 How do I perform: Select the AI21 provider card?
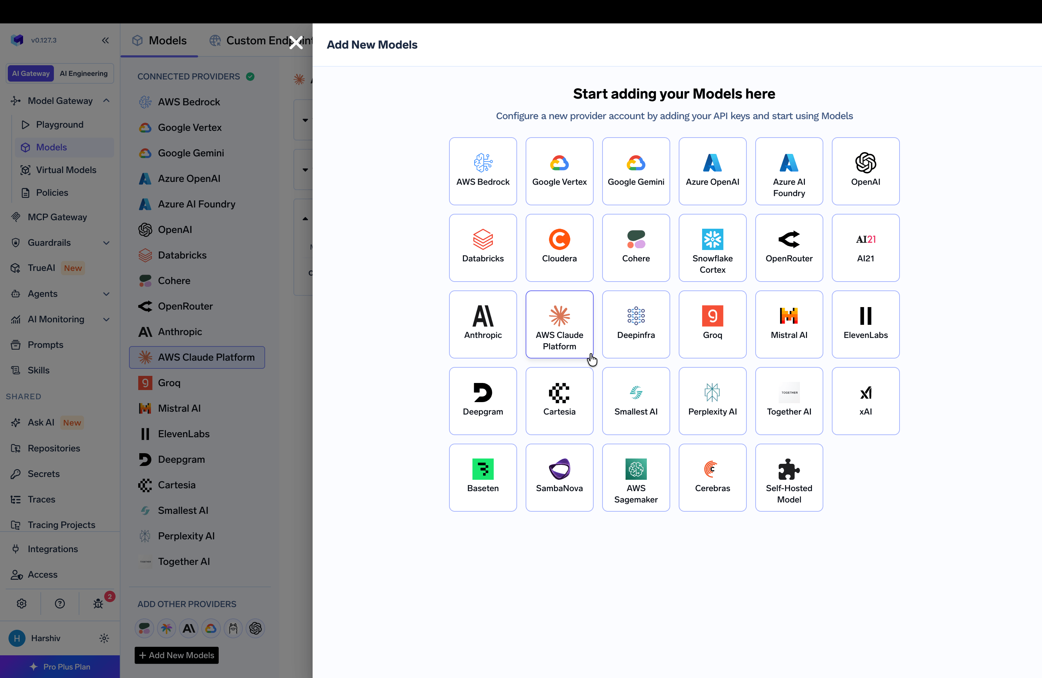865,248
